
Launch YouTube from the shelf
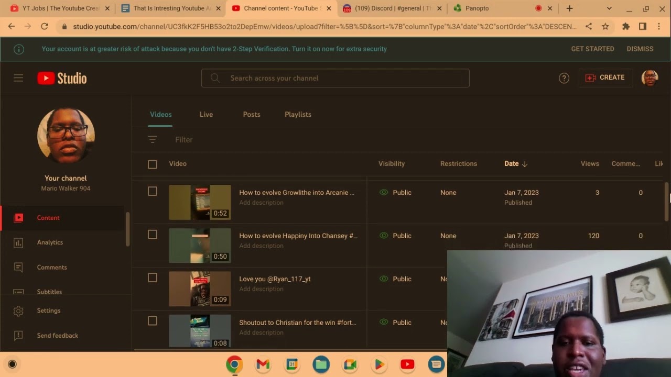point(407,364)
